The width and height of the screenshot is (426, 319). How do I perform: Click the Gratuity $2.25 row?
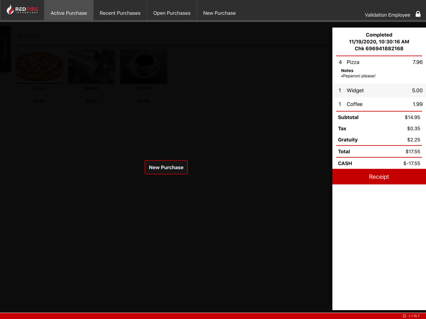pos(379,139)
